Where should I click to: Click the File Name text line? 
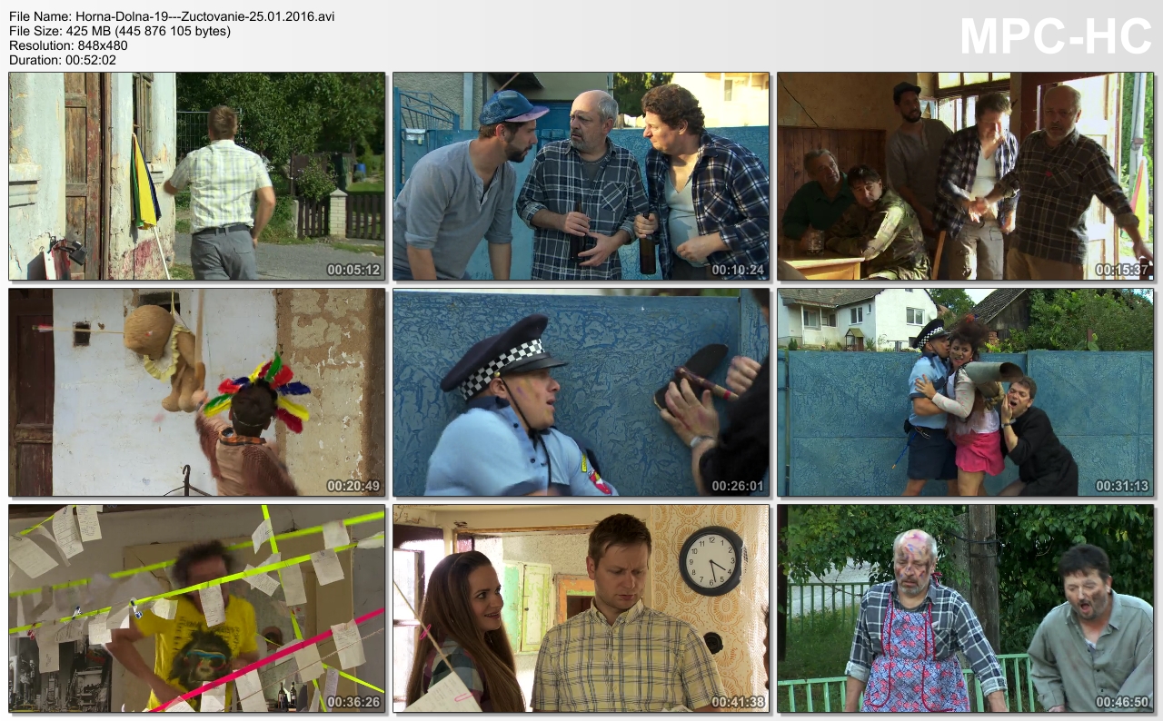point(172,16)
